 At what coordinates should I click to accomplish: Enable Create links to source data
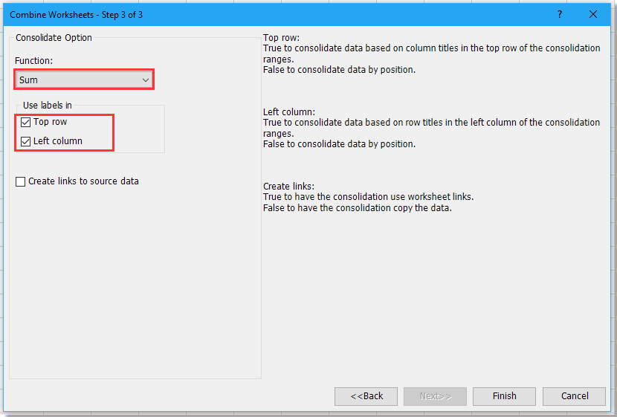(x=21, y=181)
